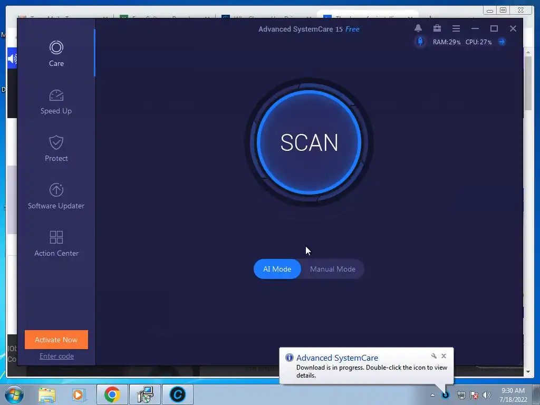Close the Advanced SystemCare window
The height and width of the screenshot is (405, 540).
513,28
